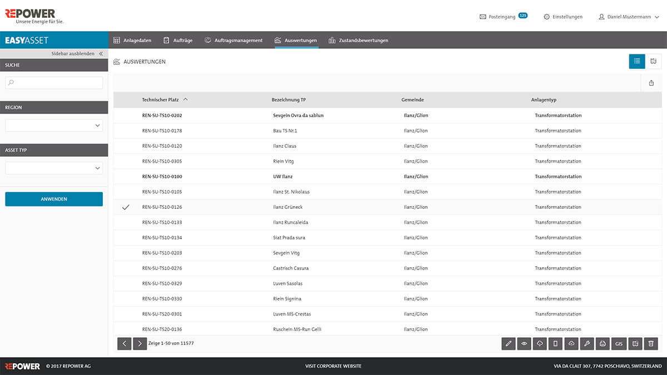Click the Suche search input field
667x375 pixels.
[x=53, y=82]
